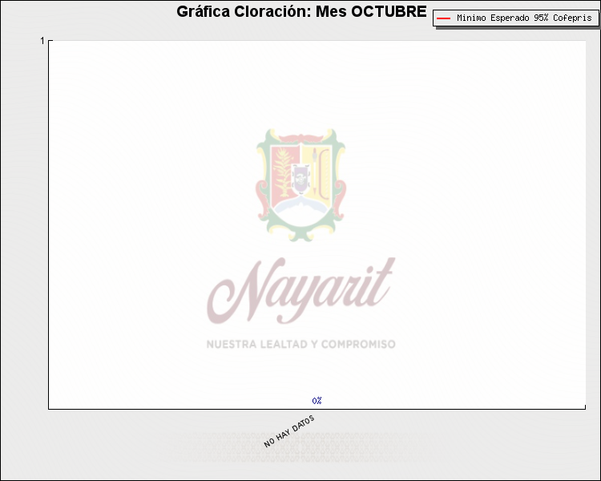601x481 pixels.
Task: Select the red line legend marker
Action: (443, 18)
